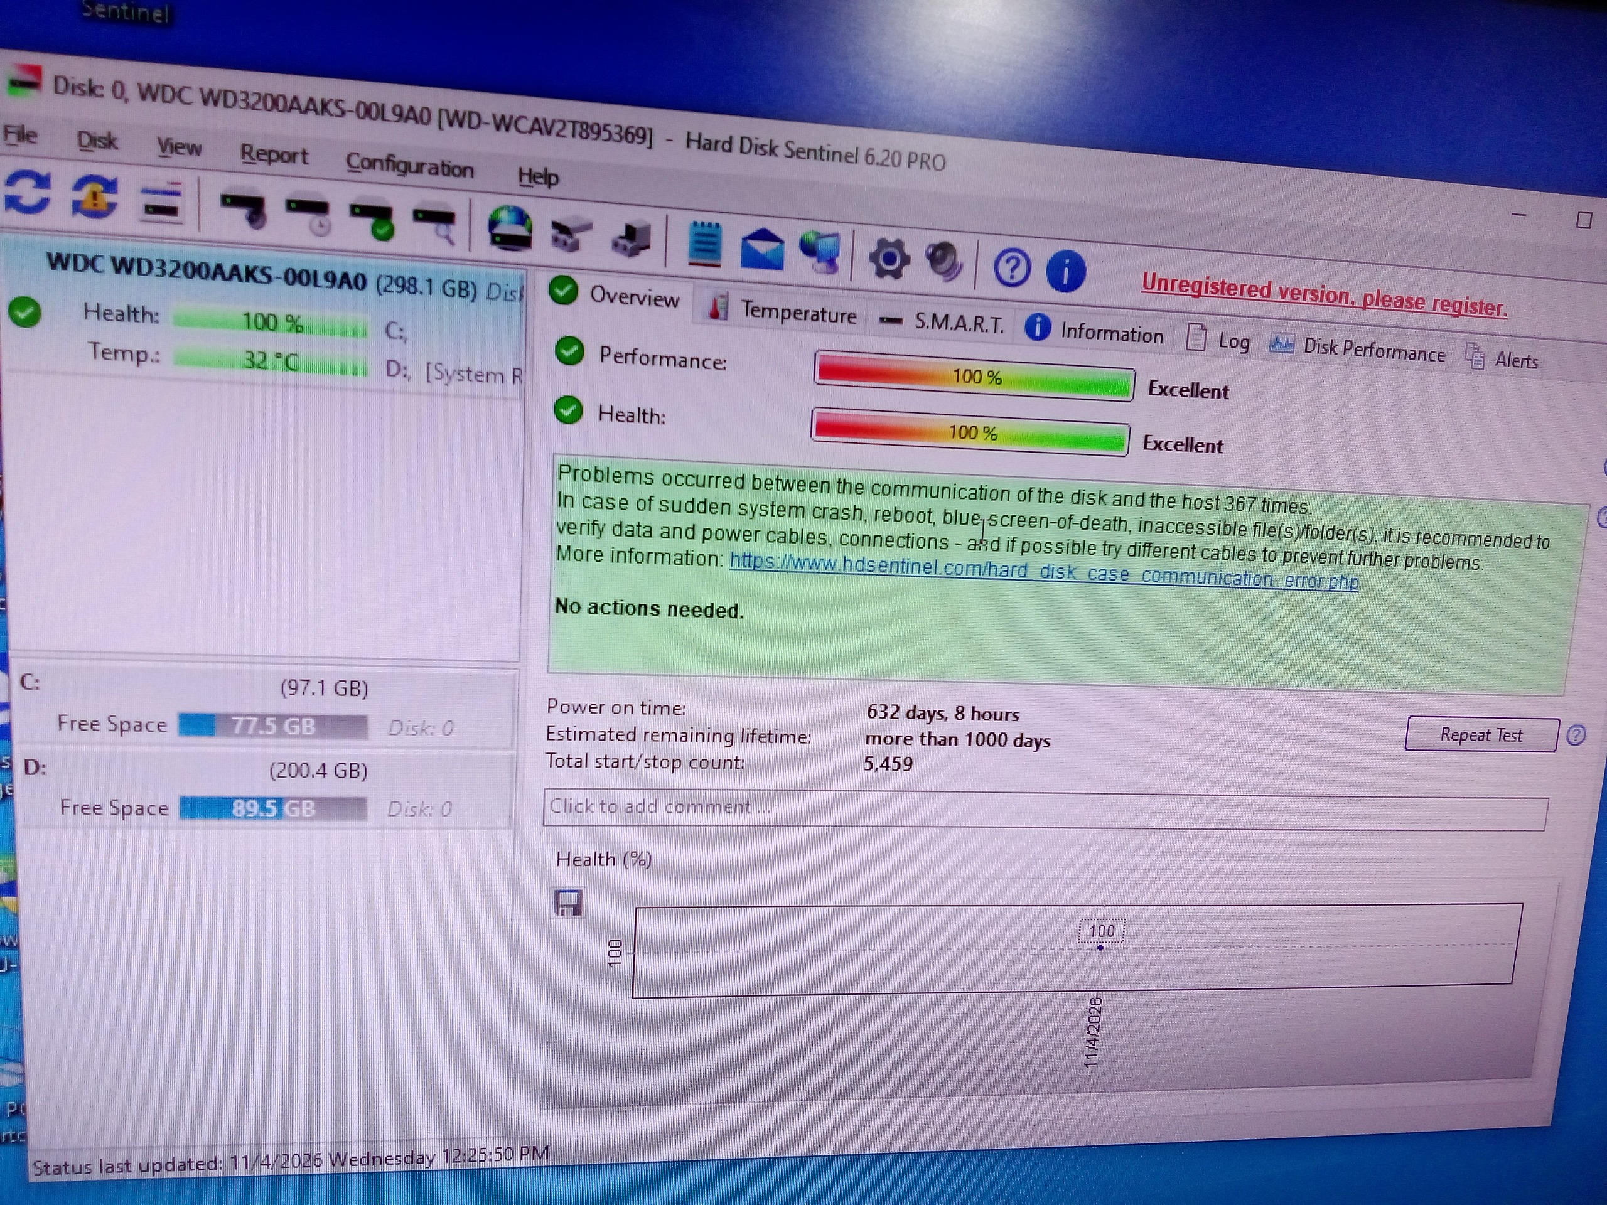
Task: Open the Help menu
Action: click(537, 176)
